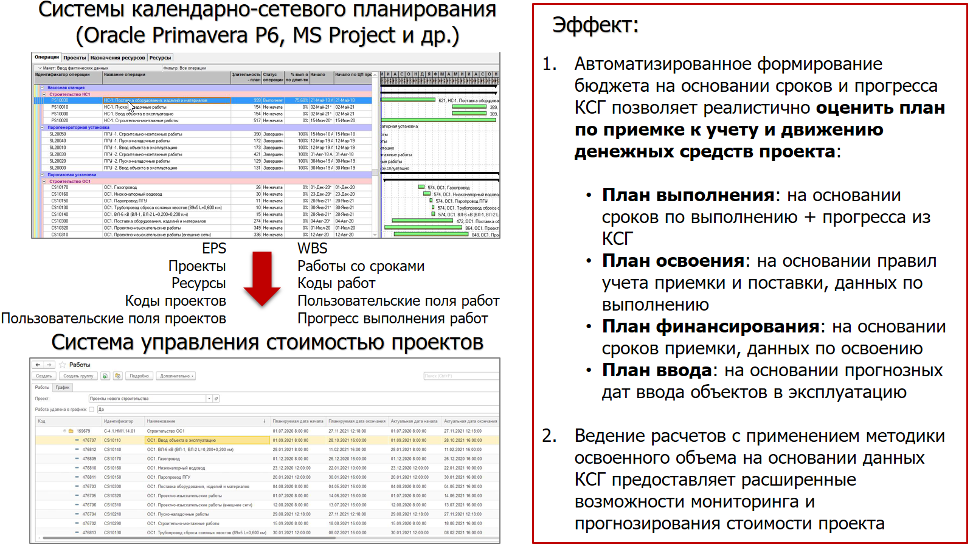Click the green document icon after Создать группу
This screenshot has width=973, height=547.
click(x=105, y=376)
